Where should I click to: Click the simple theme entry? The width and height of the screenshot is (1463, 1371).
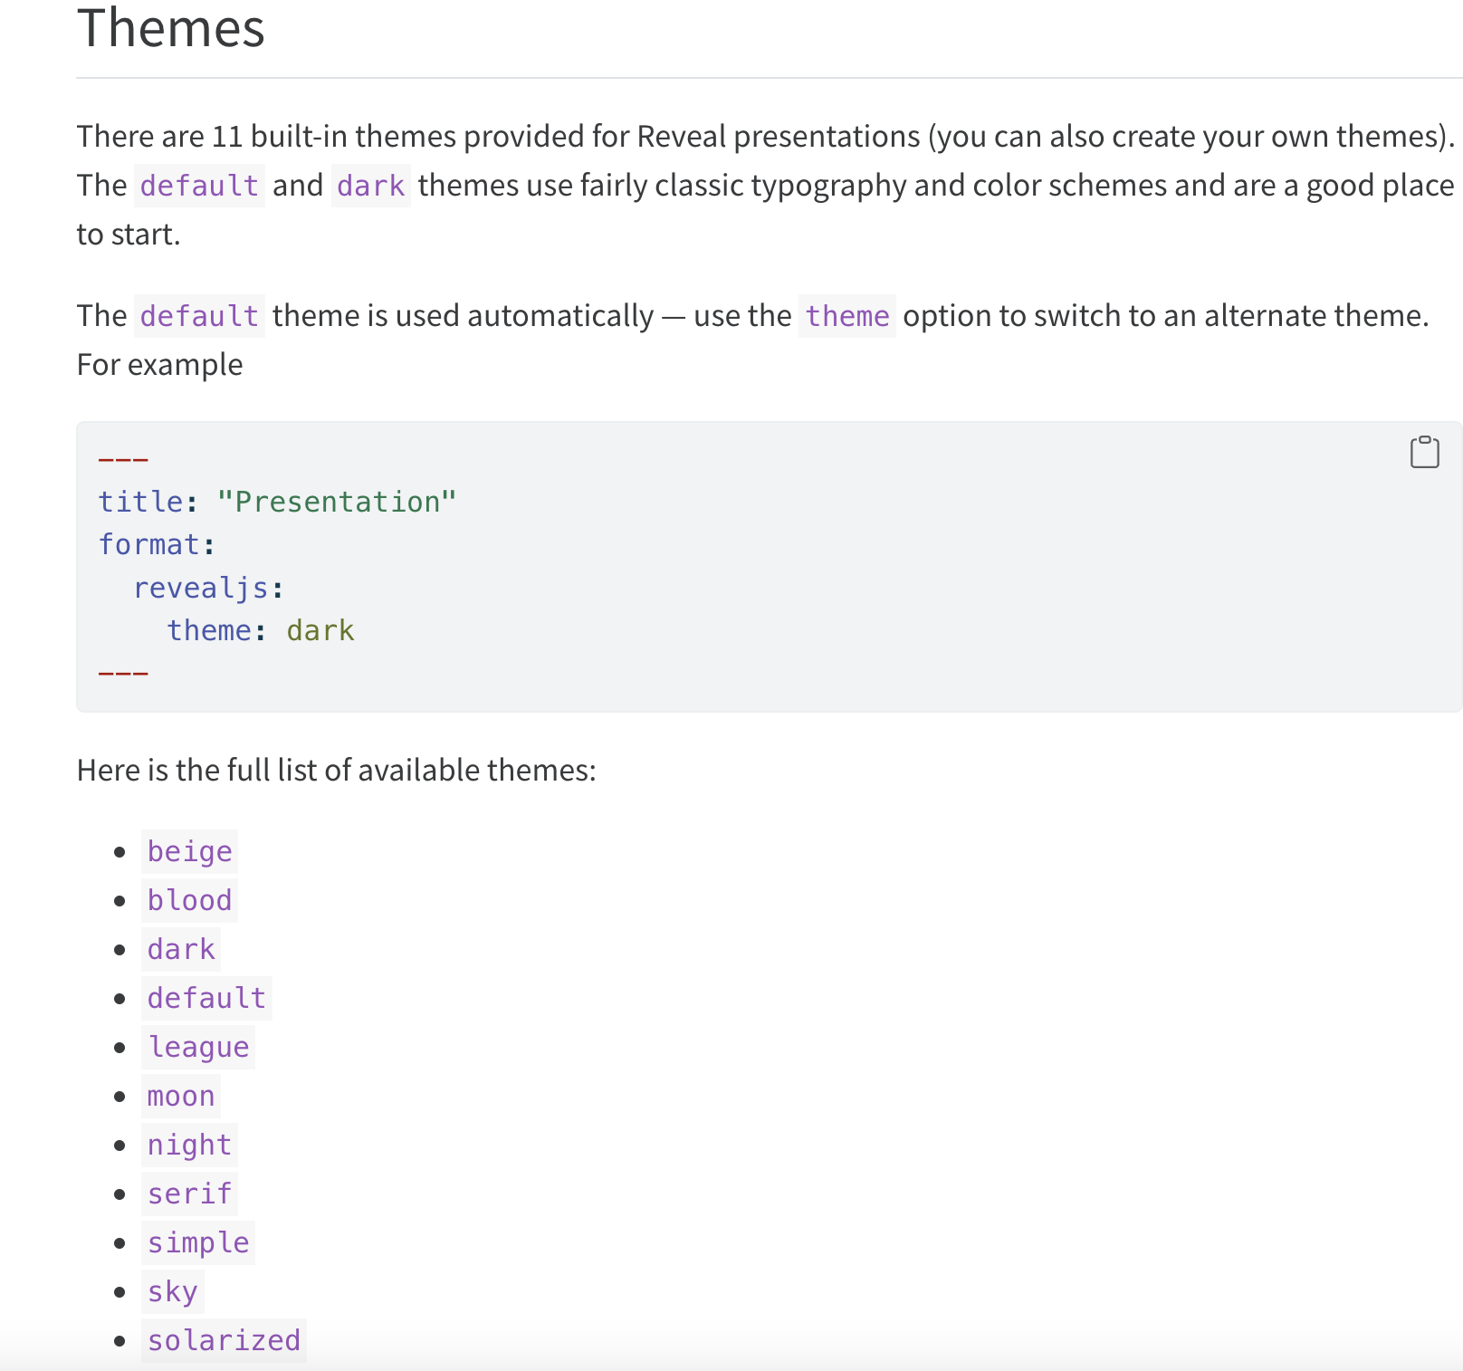[198, 1242]
